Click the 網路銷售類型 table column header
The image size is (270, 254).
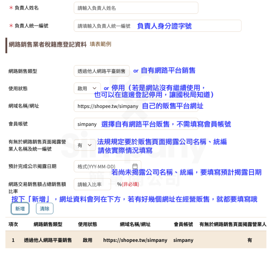tap(48, 224)
